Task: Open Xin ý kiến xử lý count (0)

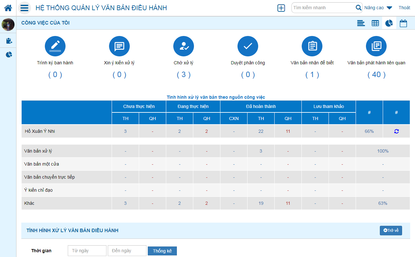Action: 119,75
